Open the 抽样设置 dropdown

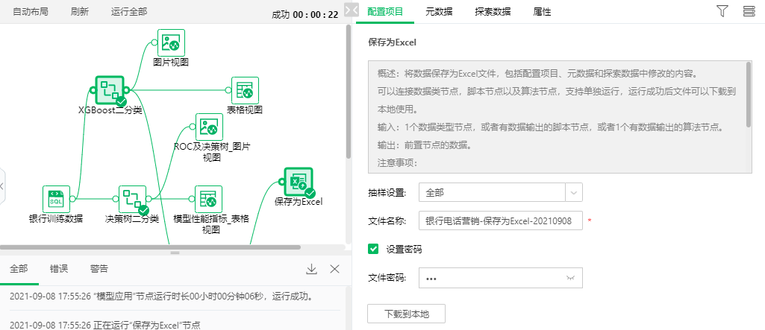click(x=500, y=192)
